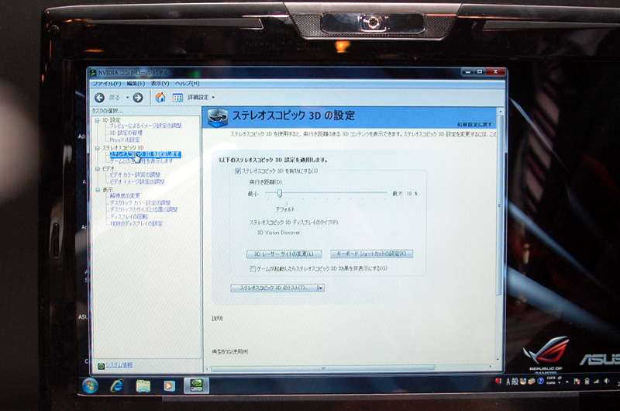Open the Windows Start orb
The height and width of the screenshot is (411, 620).
point(90,385)
